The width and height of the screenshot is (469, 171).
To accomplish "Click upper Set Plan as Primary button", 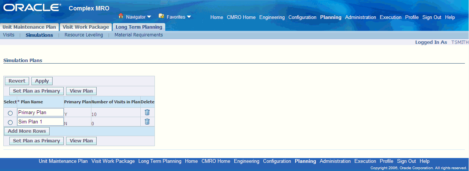I will pyautogui.click(x=37, y=91).
